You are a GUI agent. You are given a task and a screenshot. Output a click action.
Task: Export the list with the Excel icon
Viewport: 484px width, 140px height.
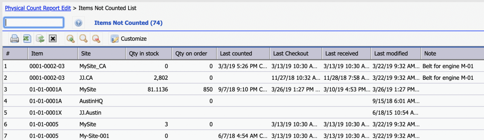(27, 38)
